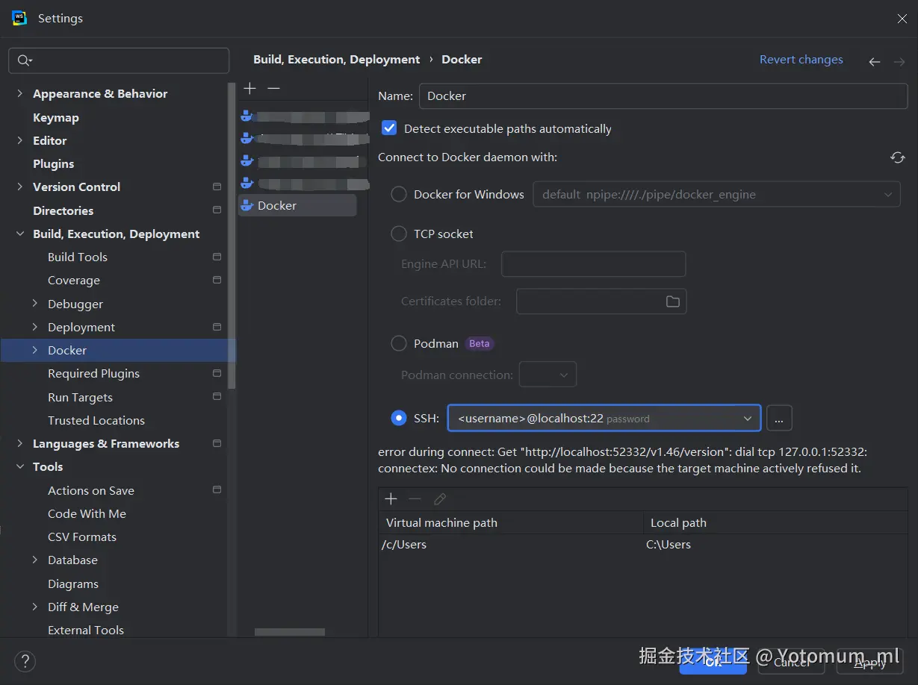Viewport: 918px width, 685px height.
Task: Expand the Database node
Action: (x=35, y=560)
